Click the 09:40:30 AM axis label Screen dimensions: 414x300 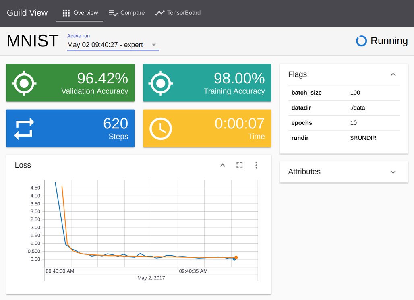[60, 271]
